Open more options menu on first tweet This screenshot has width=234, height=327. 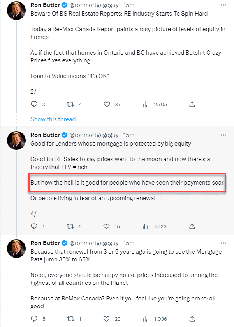[223, 5]
